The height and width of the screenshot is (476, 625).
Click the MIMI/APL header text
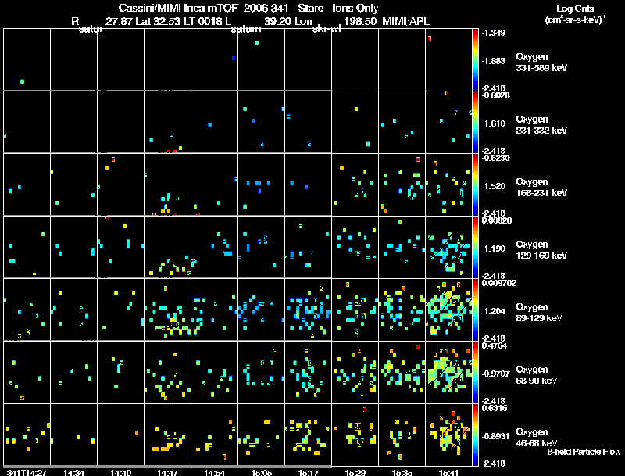[405, 21]
